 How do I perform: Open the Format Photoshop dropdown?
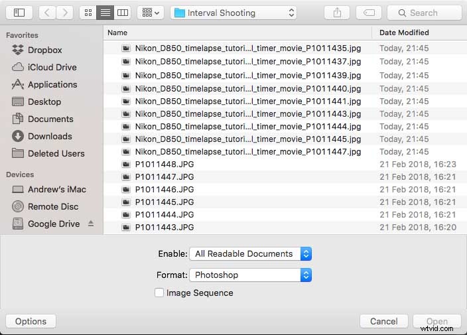point(250,275)
